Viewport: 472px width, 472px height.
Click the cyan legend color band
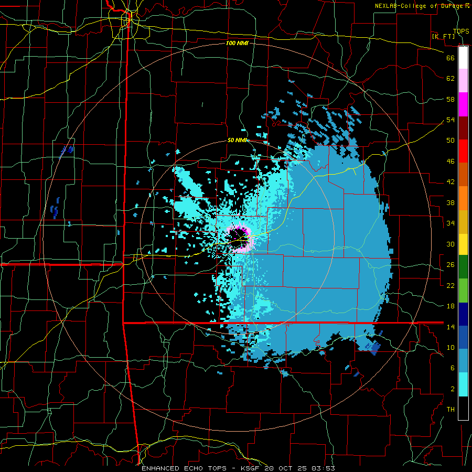pos(463,384)
